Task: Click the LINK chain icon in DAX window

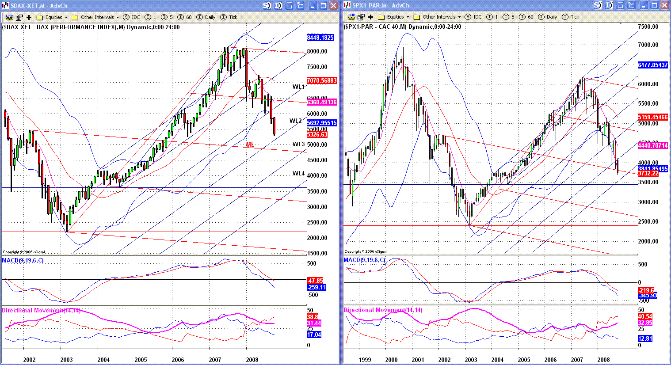Action: click(x=9, y=17)
